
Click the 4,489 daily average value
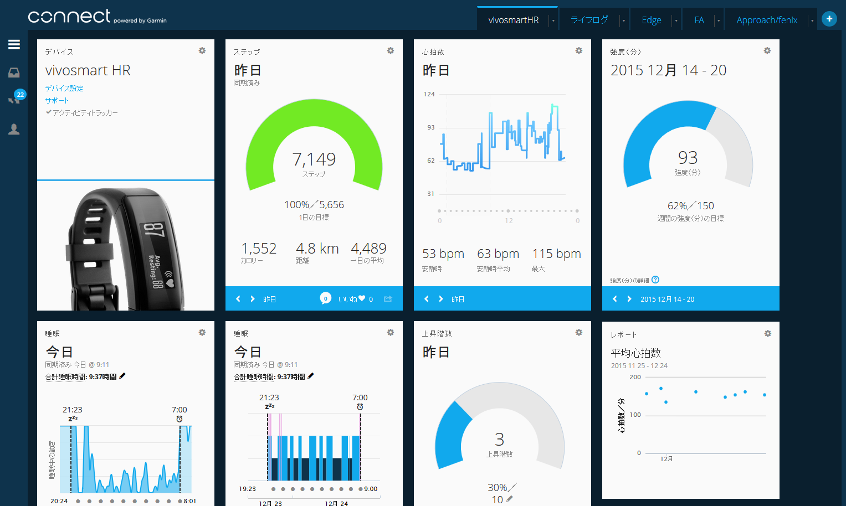coord(368,249)
